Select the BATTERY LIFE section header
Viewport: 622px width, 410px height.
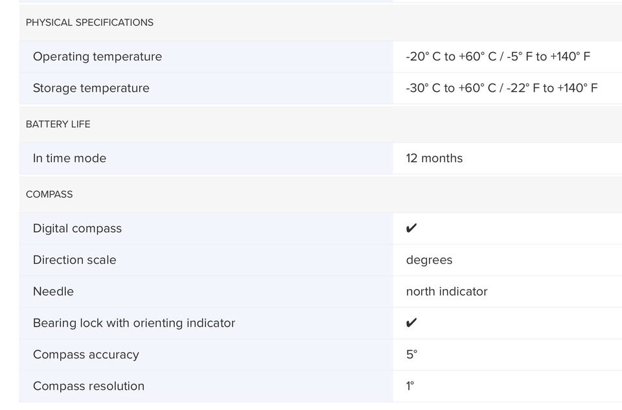click(x=58, y=124)
